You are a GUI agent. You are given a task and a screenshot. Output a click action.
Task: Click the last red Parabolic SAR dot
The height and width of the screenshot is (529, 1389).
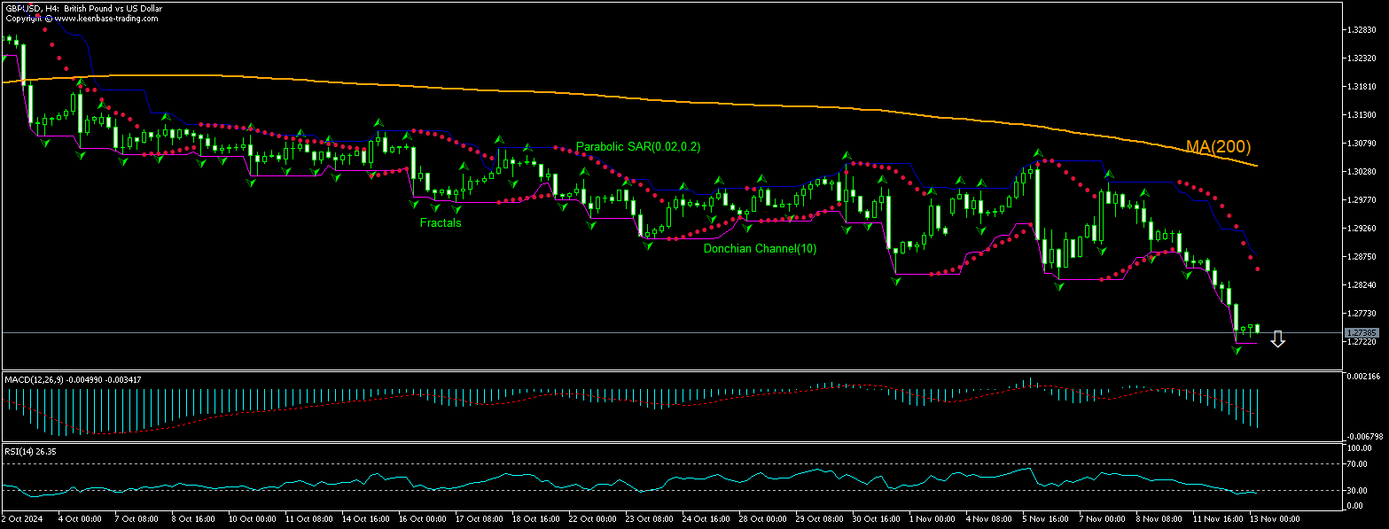[1258, 268]
